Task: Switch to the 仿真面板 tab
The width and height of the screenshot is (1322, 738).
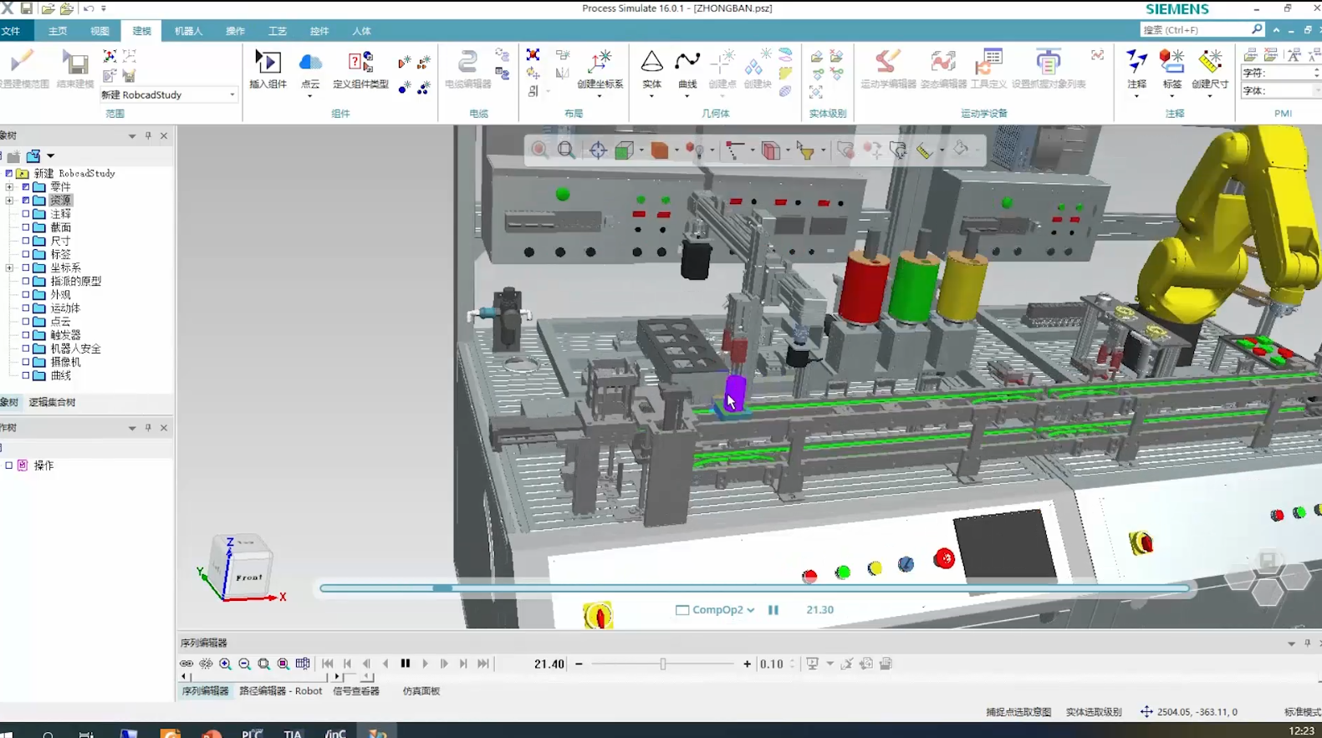Action: click(421, 691)
